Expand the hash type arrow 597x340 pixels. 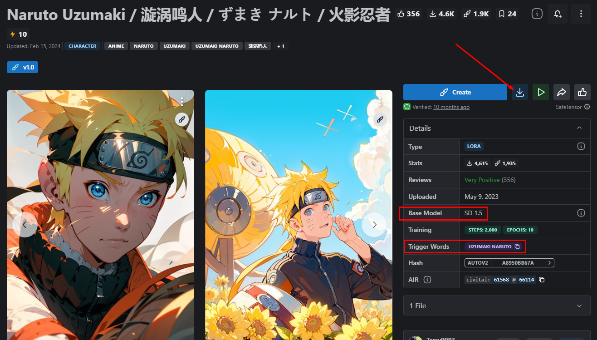click(x=549, y=263)
